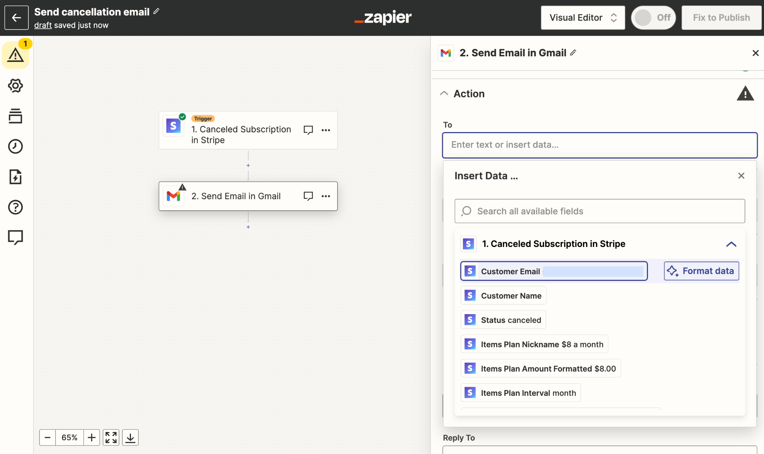Rename step using pencil next to Gmail title

point(573,53)
